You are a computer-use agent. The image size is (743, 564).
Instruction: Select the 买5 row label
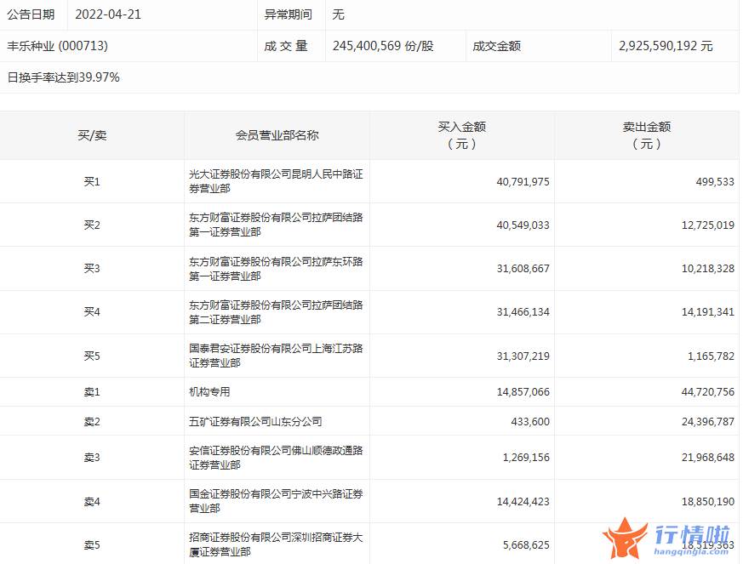coord(92,356)
